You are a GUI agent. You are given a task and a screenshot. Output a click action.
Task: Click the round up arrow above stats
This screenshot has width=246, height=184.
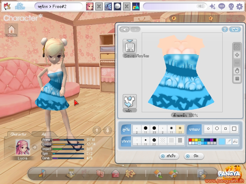(x=97, y=130)
